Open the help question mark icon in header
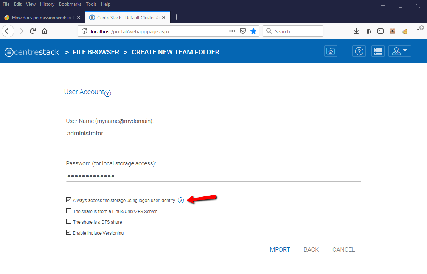Viewport: 427px width, 274px height. [359, 51]
